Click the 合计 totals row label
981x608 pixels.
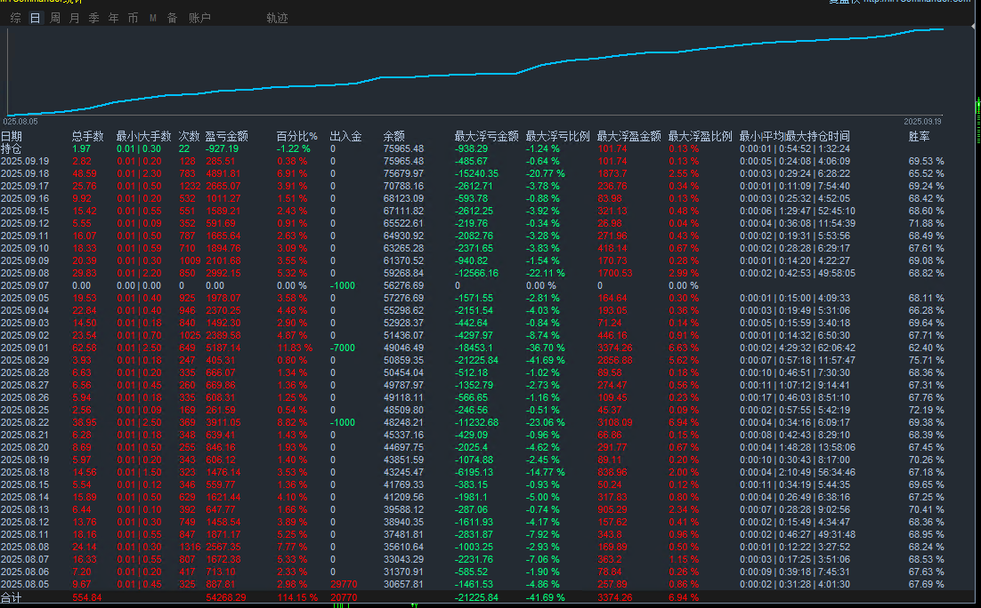click(x=11, y=596)
